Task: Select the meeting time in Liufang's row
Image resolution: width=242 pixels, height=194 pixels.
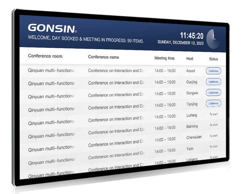Action: (165, 116)
